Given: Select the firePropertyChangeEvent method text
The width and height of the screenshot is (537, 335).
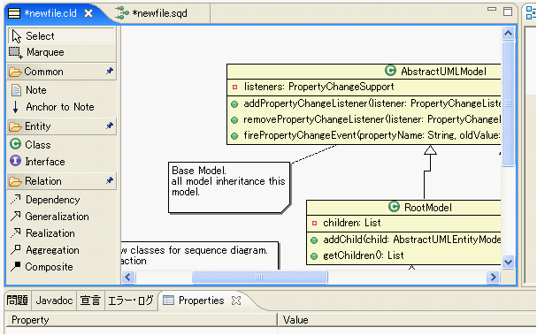Looking at the screenshot, I should point(372,135).
